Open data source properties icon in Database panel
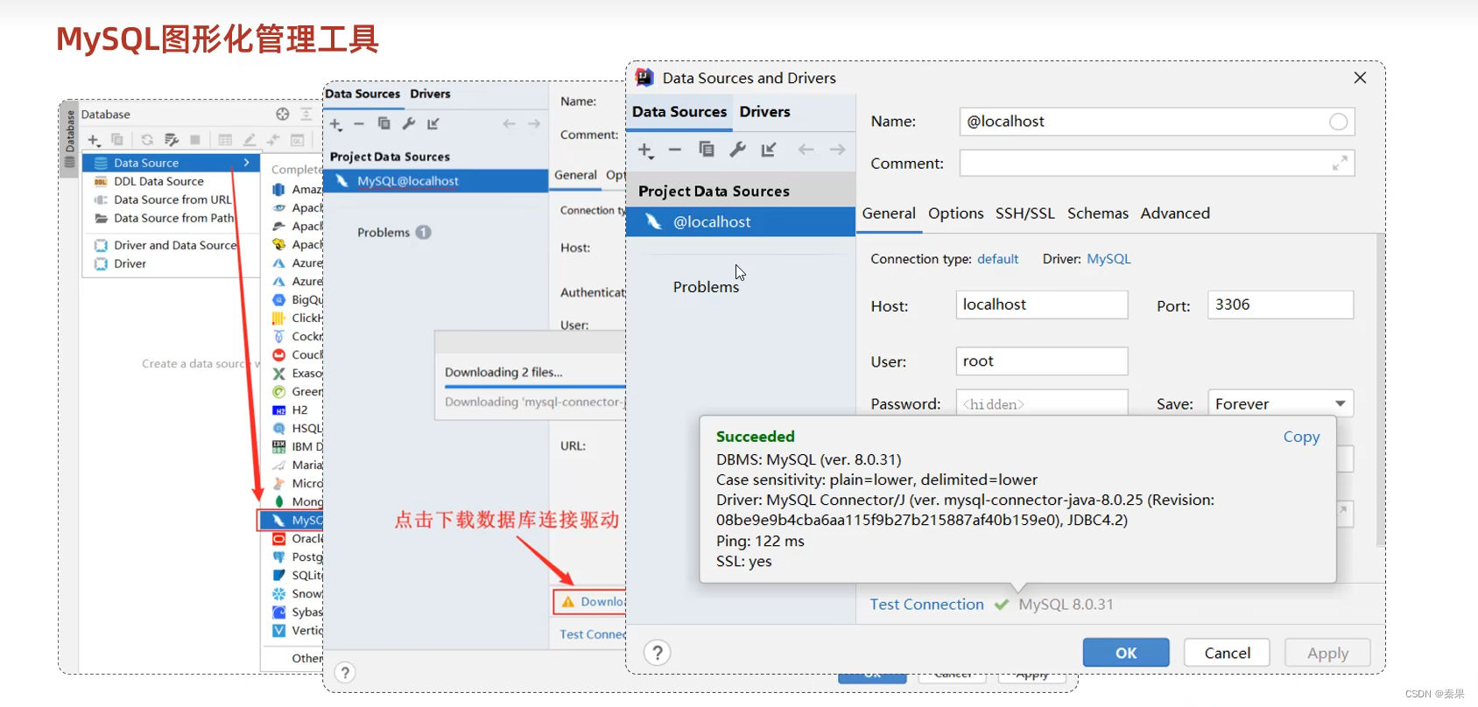 [172, 139]
